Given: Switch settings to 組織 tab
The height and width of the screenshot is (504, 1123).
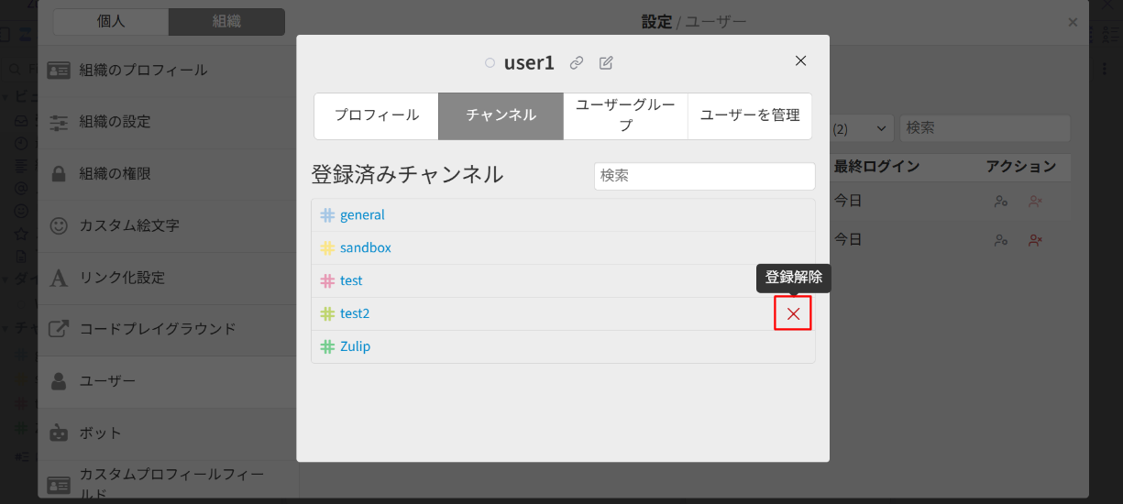Looking at the screenshot, I should [x=226, y=22].
